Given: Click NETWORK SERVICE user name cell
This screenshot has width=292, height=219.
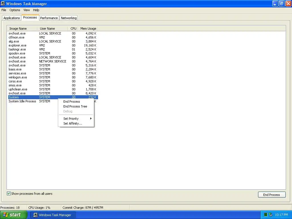Looking at the screenshot, I should tap(53, 61).
